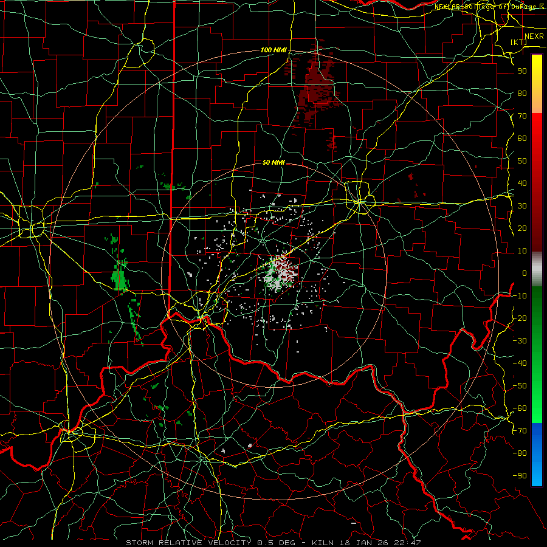Click the -20 value on the velocity scale
This screenshot has height=547, width=547.
(x=520, y=318)
